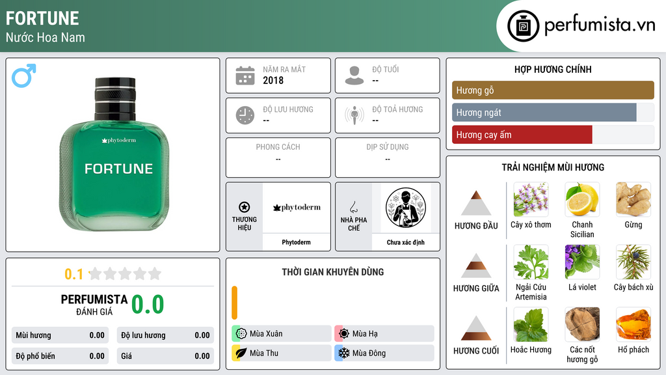The height and width of the screenshot is (375, 666).
Task: Click the green Fortune perfume bottle image
Action: pyautogui.click(x=114, y=154)
